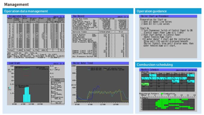Image resolution: width=204 pixels, height=115 pixels.
Task: Click the cyan evaporate amount bars
Action: click(27, 95)
